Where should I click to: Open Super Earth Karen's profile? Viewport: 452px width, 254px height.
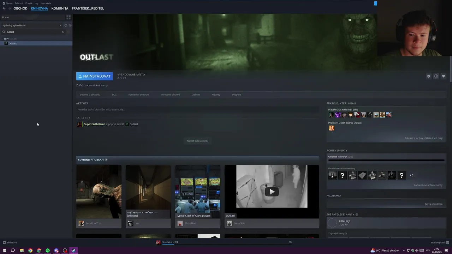[x=94, y=124]
